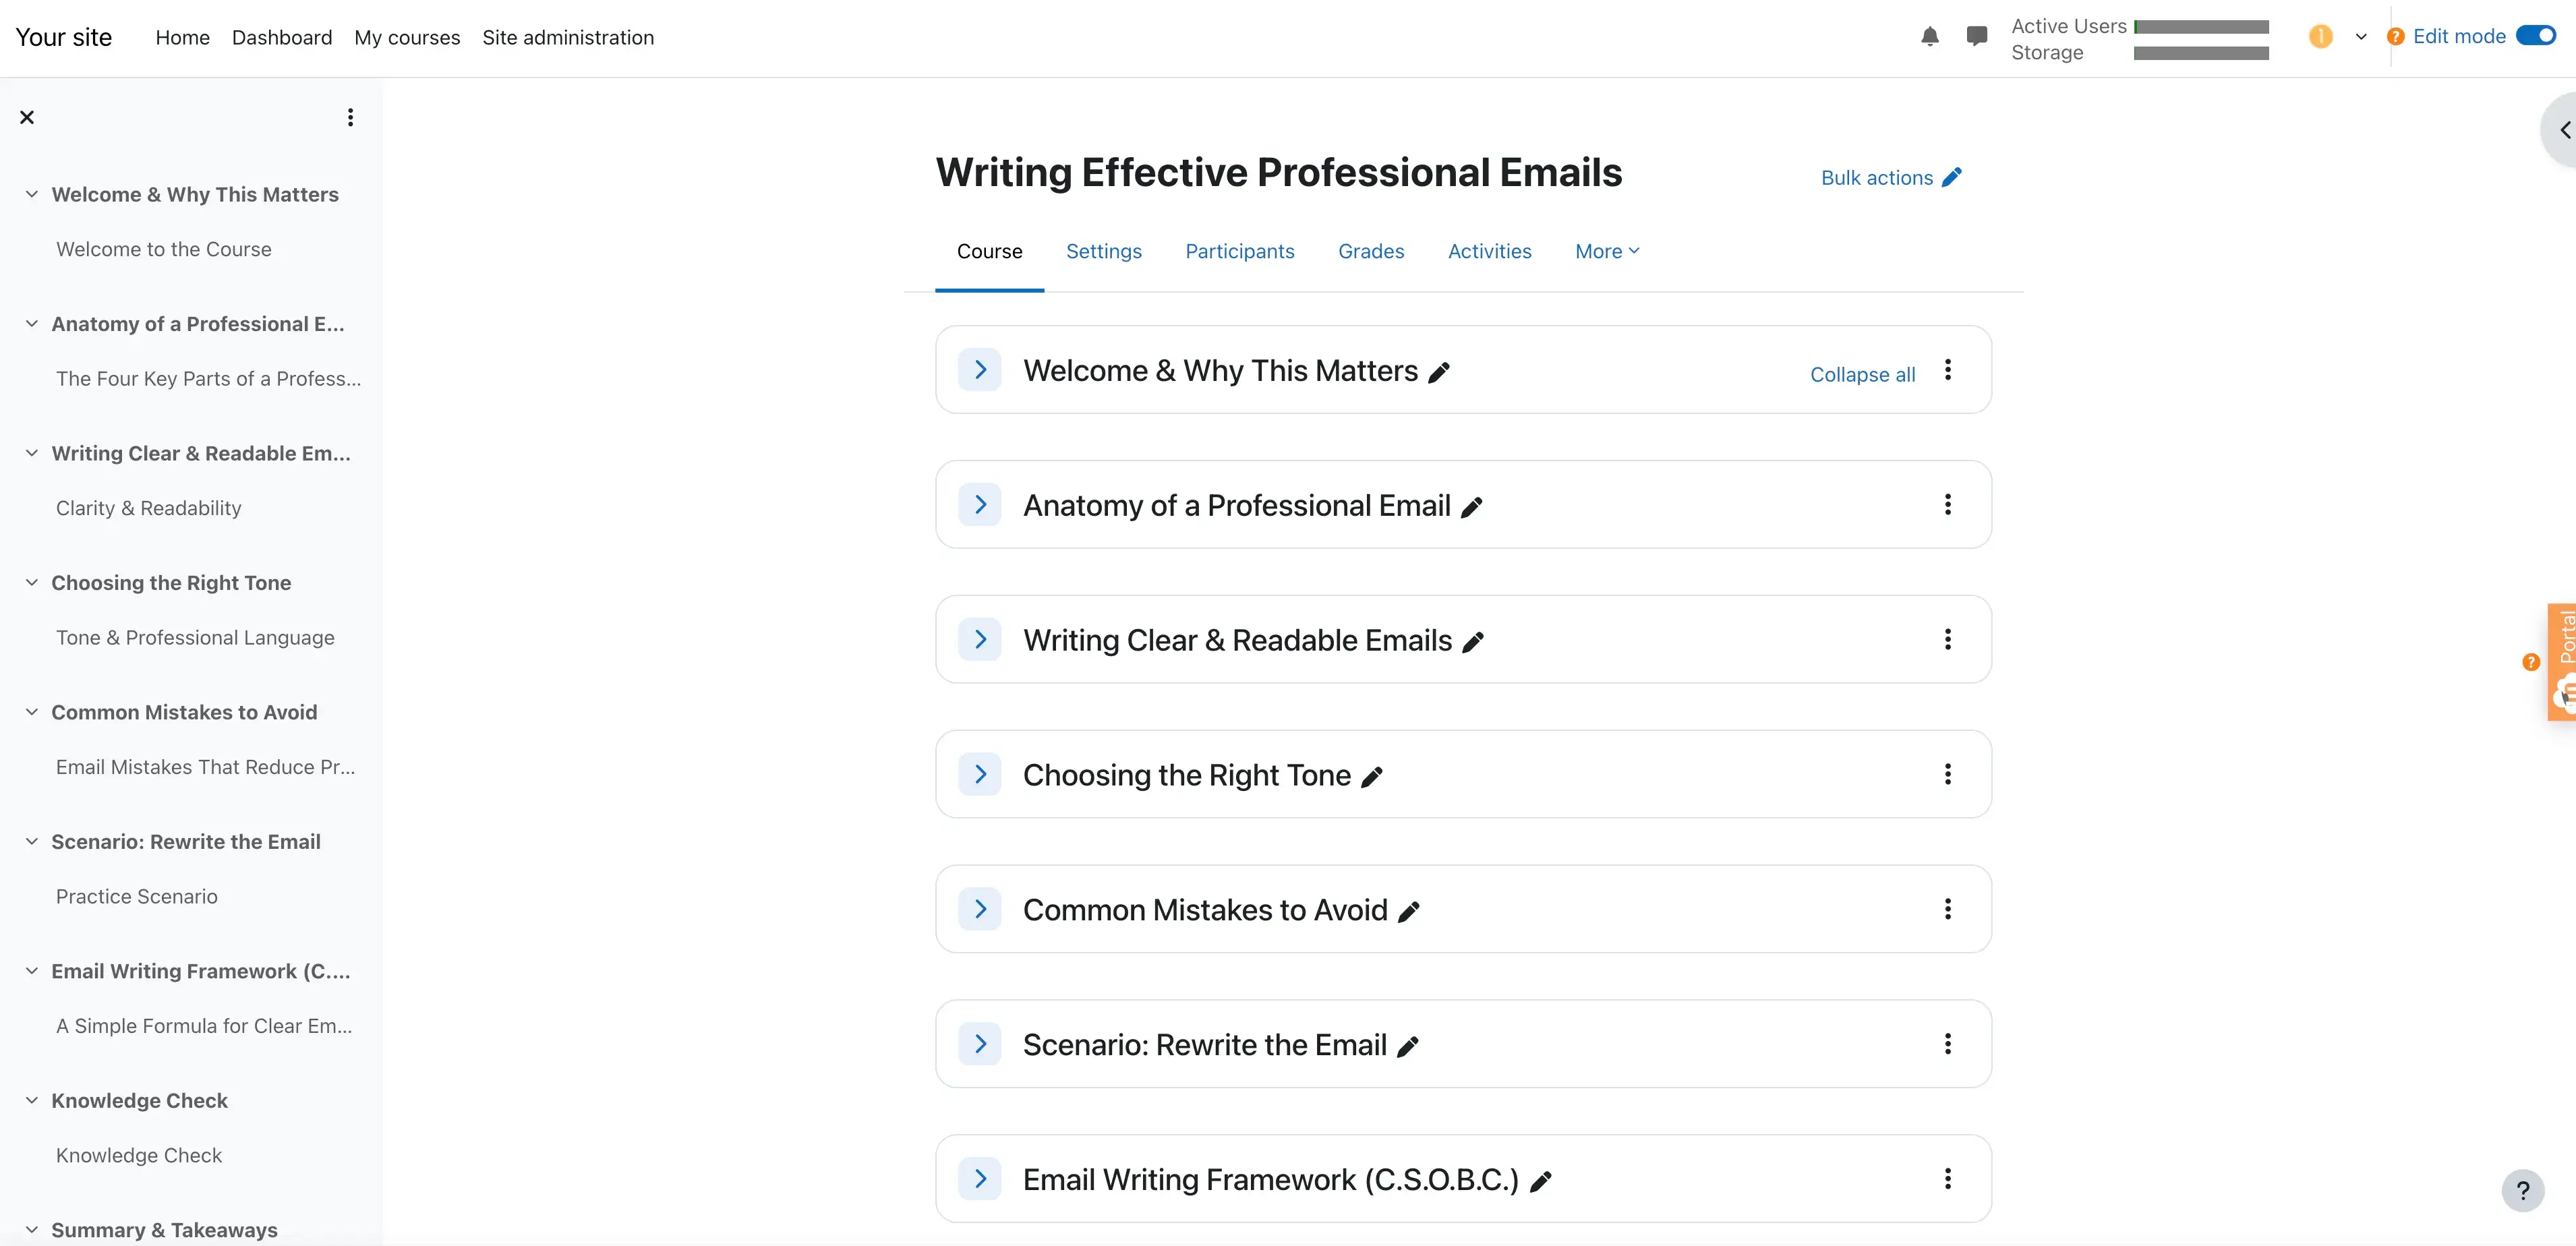Turn off Edit mode switch
This screenshot has width=2576, height=1246.
tap(2535, 36)
